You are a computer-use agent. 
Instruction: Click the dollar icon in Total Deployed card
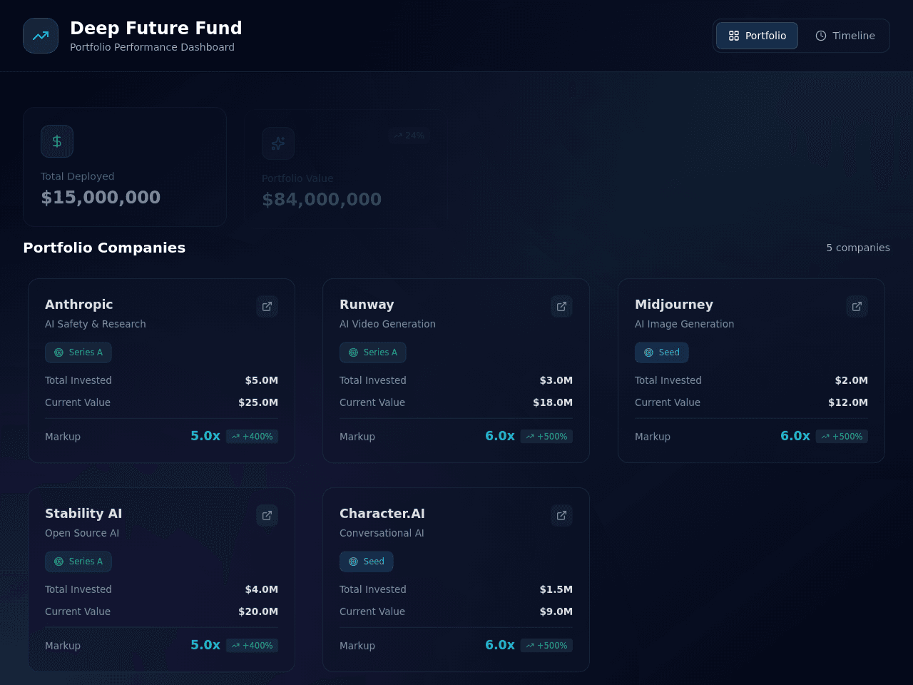[x=57, y=141]
